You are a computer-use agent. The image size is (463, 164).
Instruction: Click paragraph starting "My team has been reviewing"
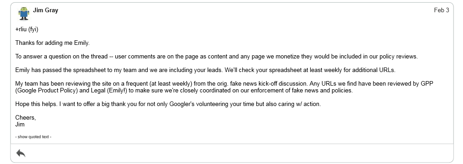click(224, 87)
